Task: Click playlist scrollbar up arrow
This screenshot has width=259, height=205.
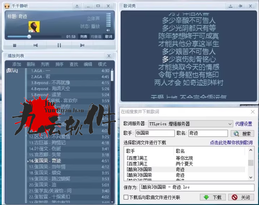Action: 112,69
